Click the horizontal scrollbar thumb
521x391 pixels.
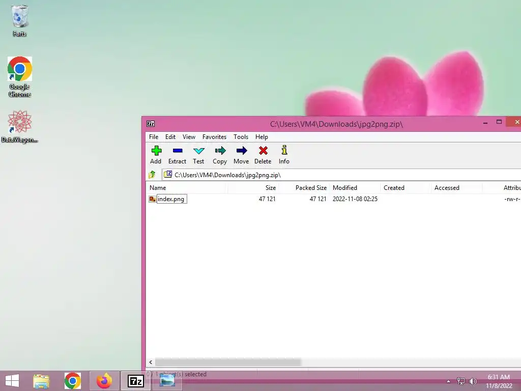click(x=228, y=362)
